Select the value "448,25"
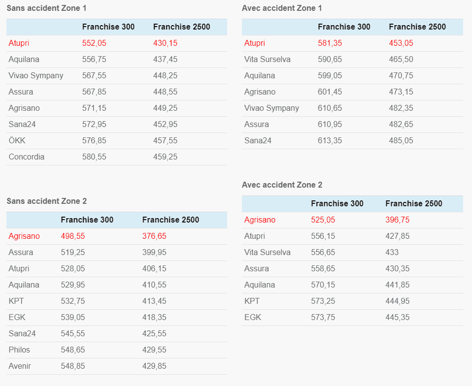The width and height of the screenshot is (472, 386). 165,75
